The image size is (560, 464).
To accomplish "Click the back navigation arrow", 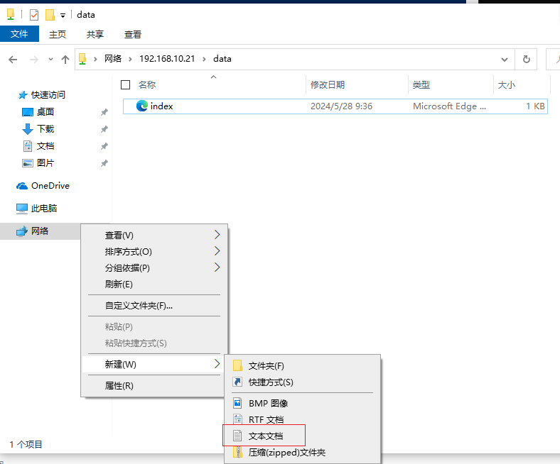I will (x=13, y=59).
